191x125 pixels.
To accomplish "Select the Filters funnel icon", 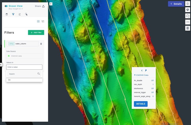I will click(13, 14).
